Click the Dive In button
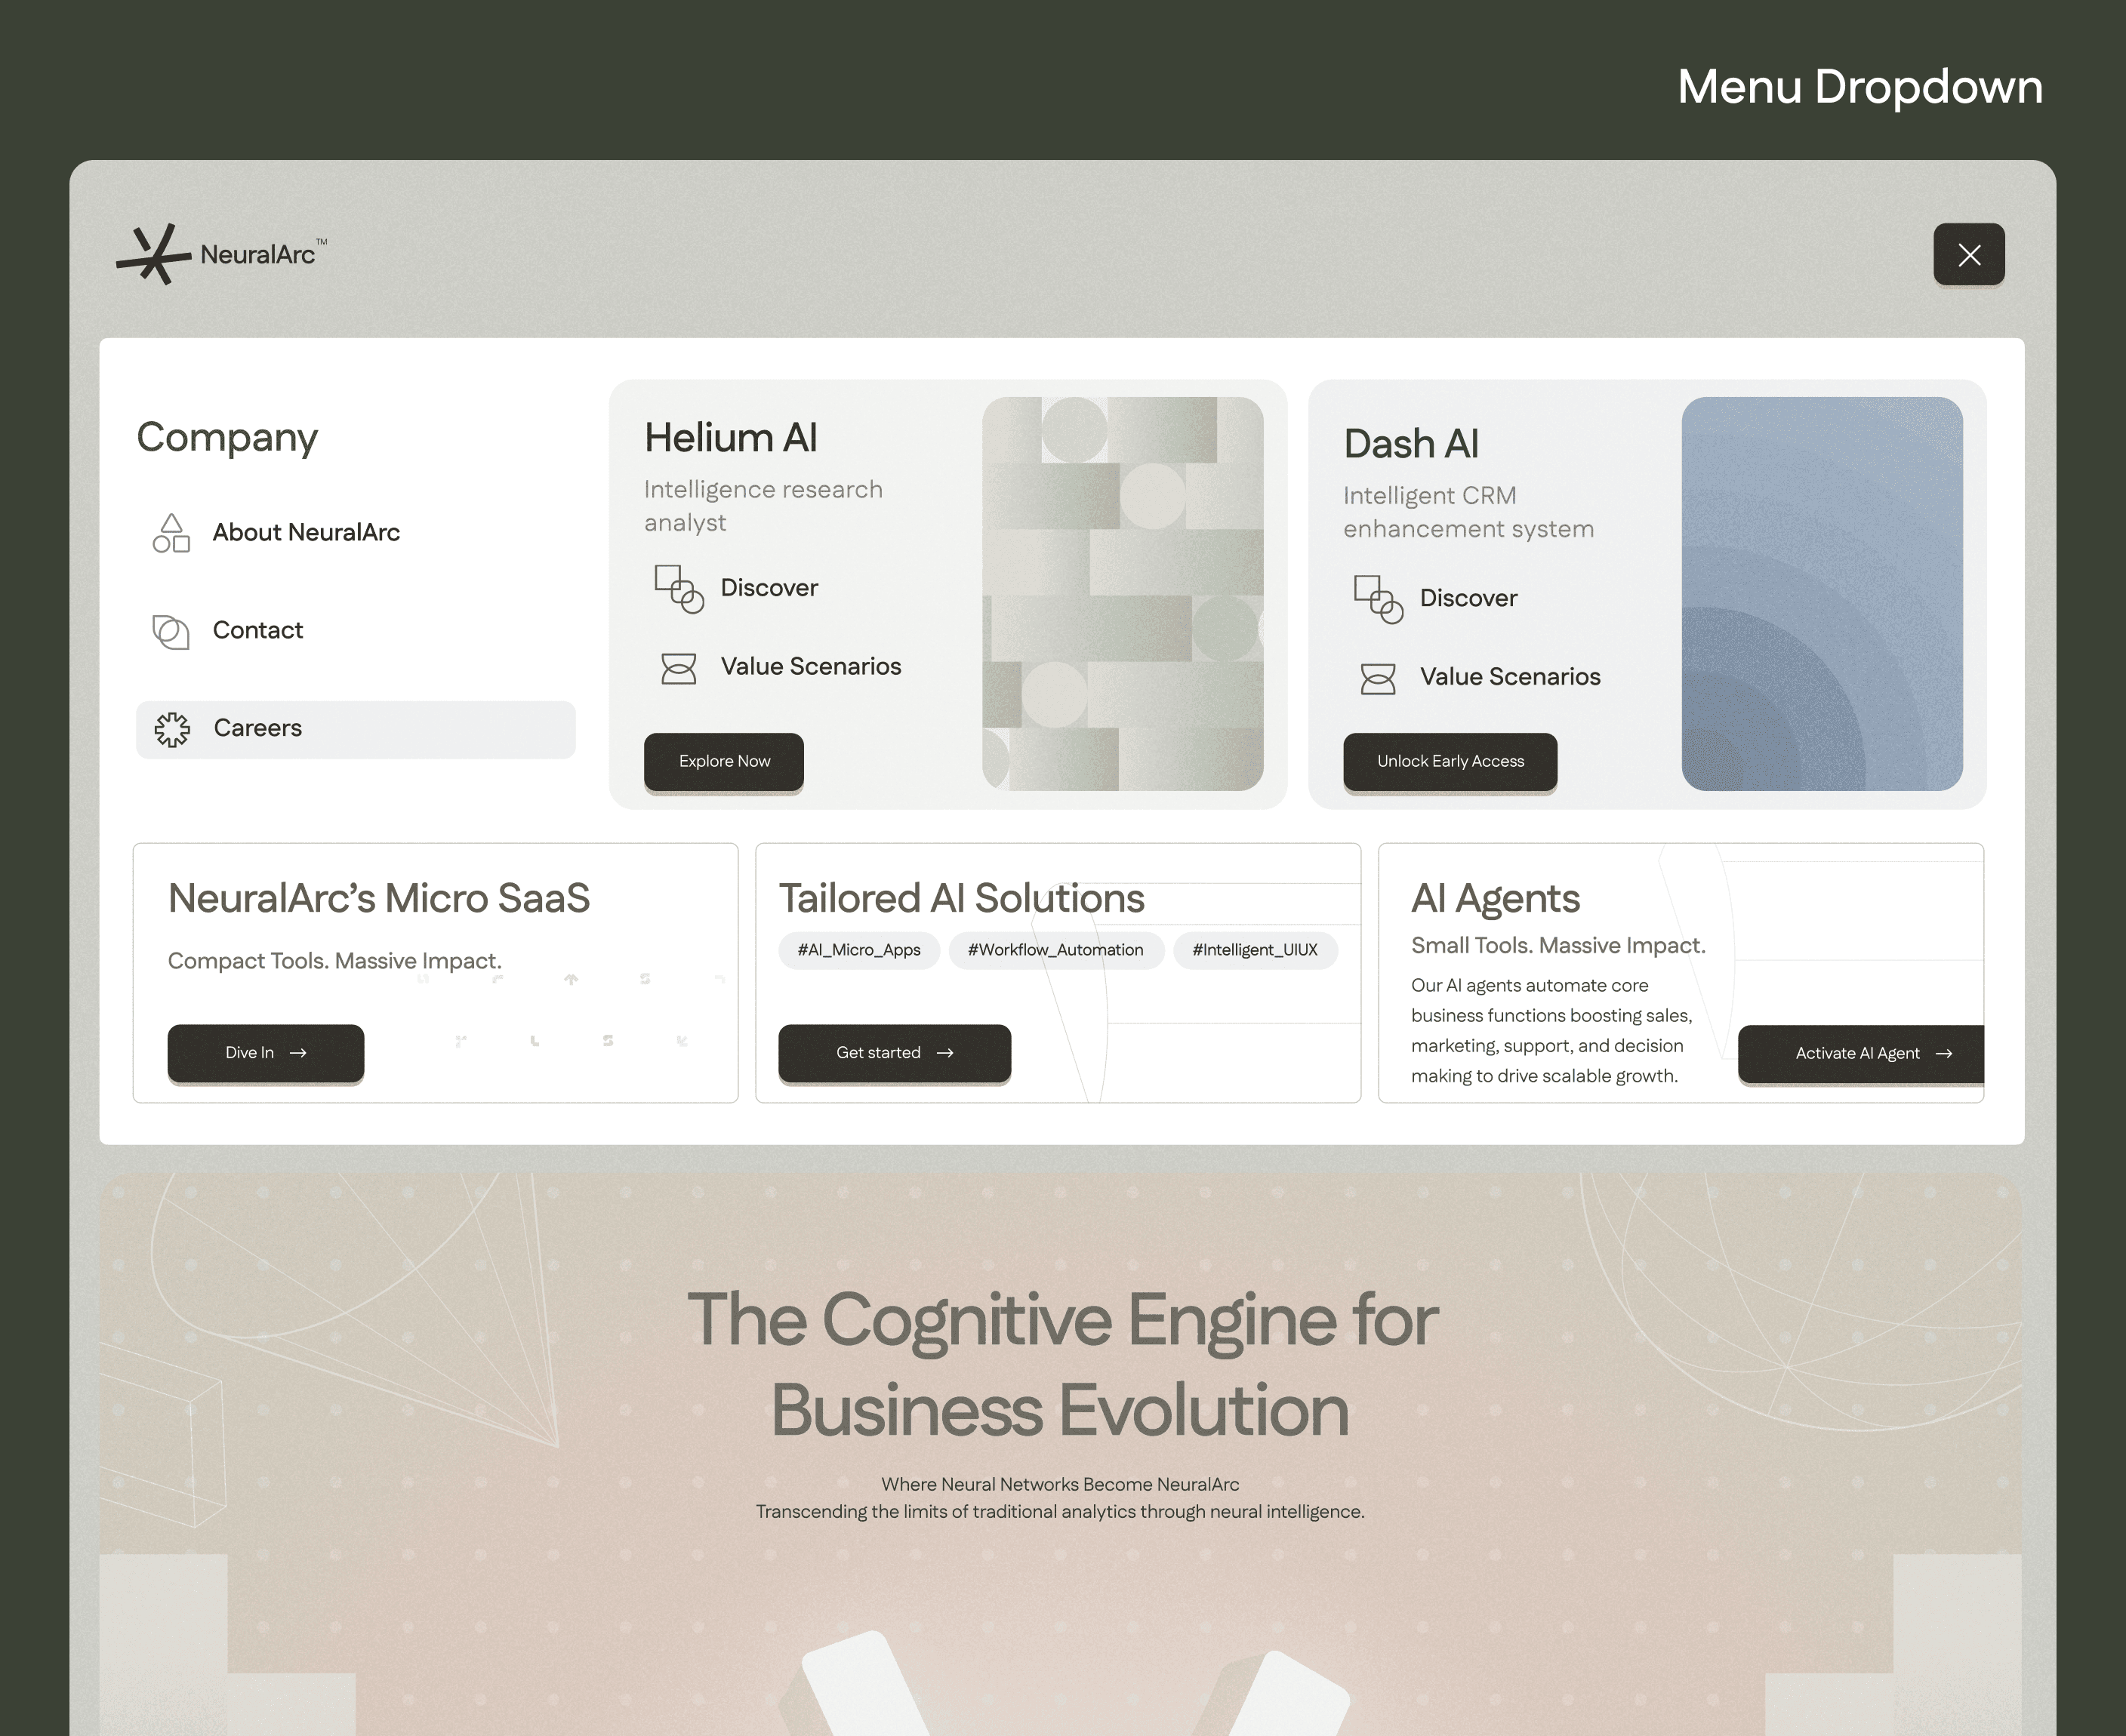This screenshot has height=1736, width=2126. click(266, 1052)
